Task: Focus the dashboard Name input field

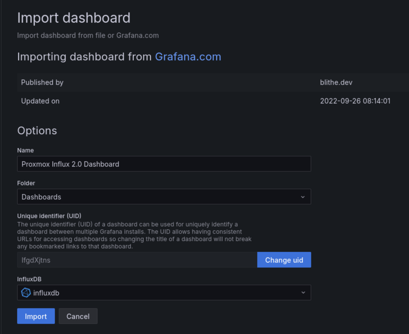Action: (x=164, y=164)
